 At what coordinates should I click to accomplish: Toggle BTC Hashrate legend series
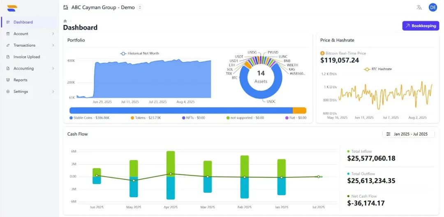click(378, 69)
